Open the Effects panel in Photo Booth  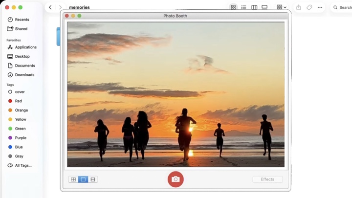pos(267,179)
